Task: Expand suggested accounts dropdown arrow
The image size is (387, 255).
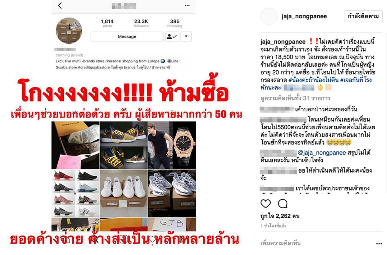Action: click(x=186, y=37)
